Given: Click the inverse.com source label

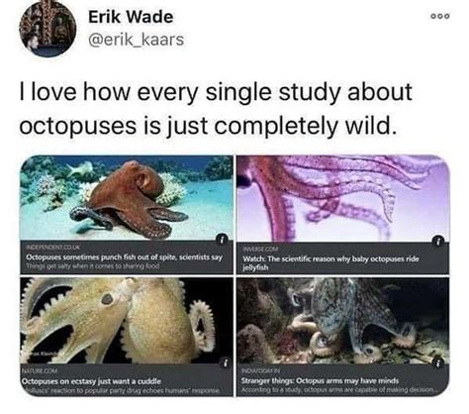Looking at the screenshot, I should 260,249.
